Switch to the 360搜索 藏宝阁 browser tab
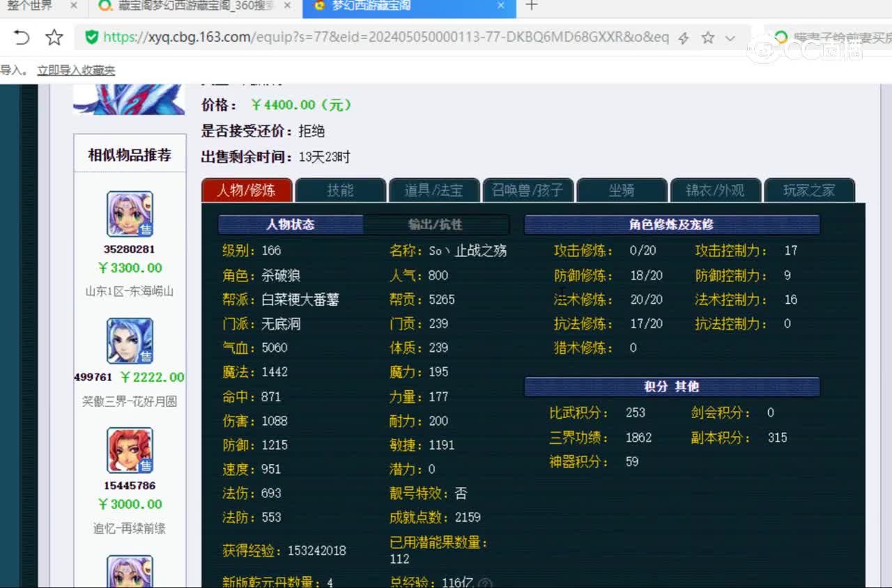The image size is (892, 588). pos(196,6)
